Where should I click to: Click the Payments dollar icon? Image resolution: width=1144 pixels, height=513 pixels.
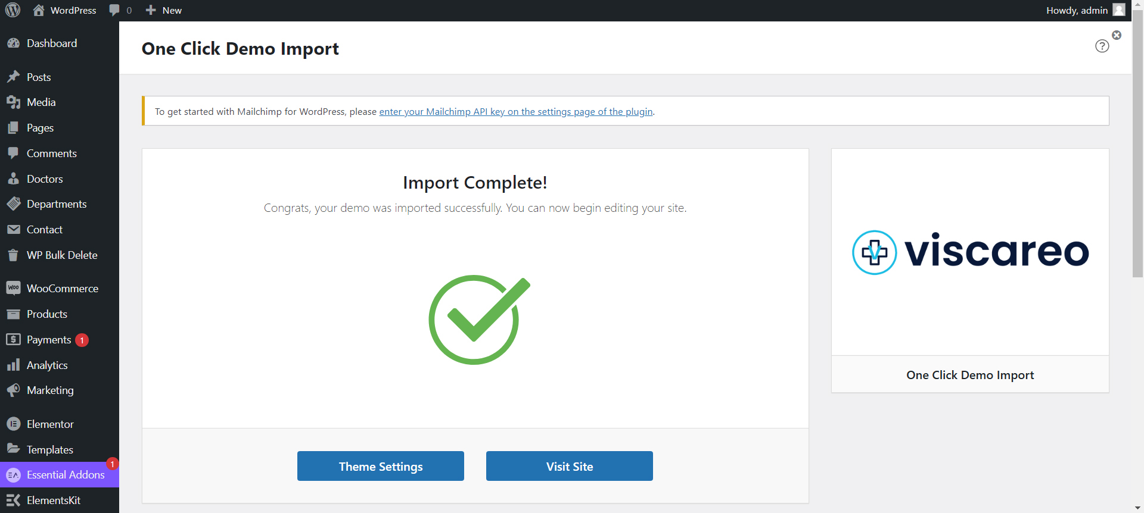[13, 340]
